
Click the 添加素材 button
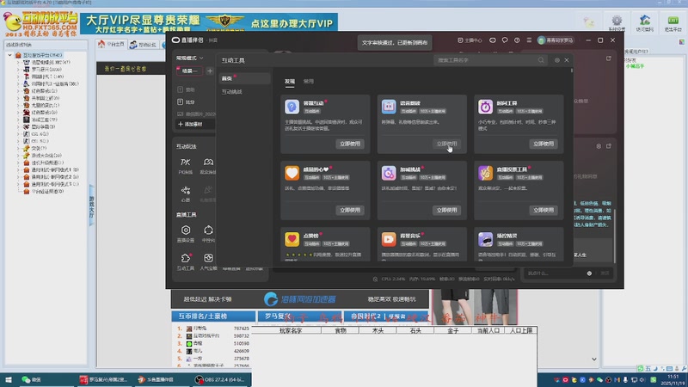pyautogui.click(x=196, y=124)
